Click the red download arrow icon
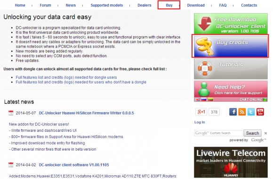The image size is (273, 179). [x=205, y=24]
